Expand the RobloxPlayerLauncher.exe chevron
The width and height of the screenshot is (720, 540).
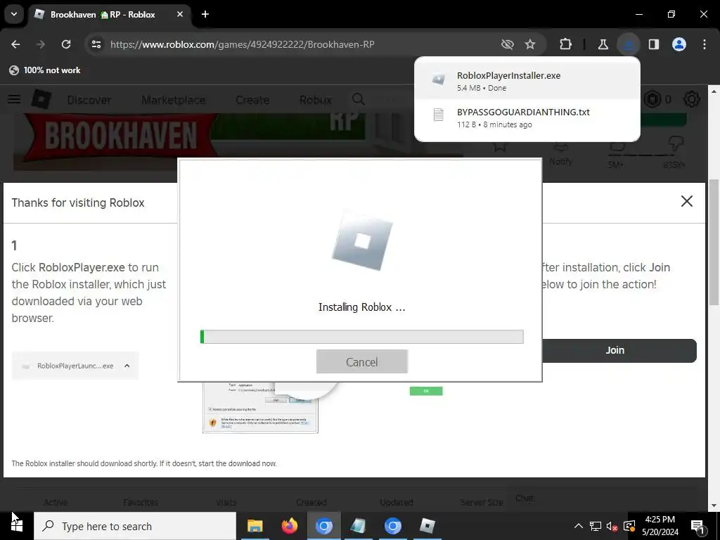[127, 366]
